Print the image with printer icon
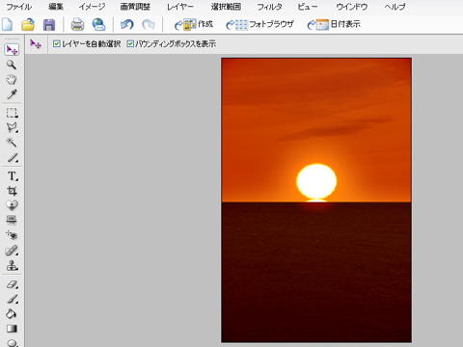The width and height of the screenshot is (463, 347). (77, 25)
